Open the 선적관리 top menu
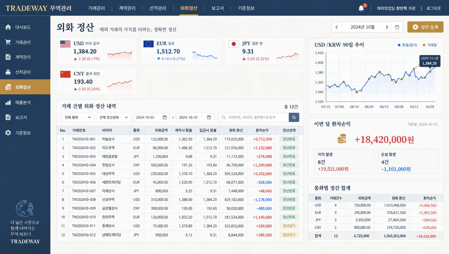The width and height of the screenshot is (449, 254). 158,8
